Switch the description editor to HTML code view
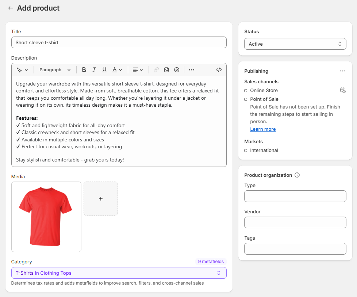 pos(219,69)
